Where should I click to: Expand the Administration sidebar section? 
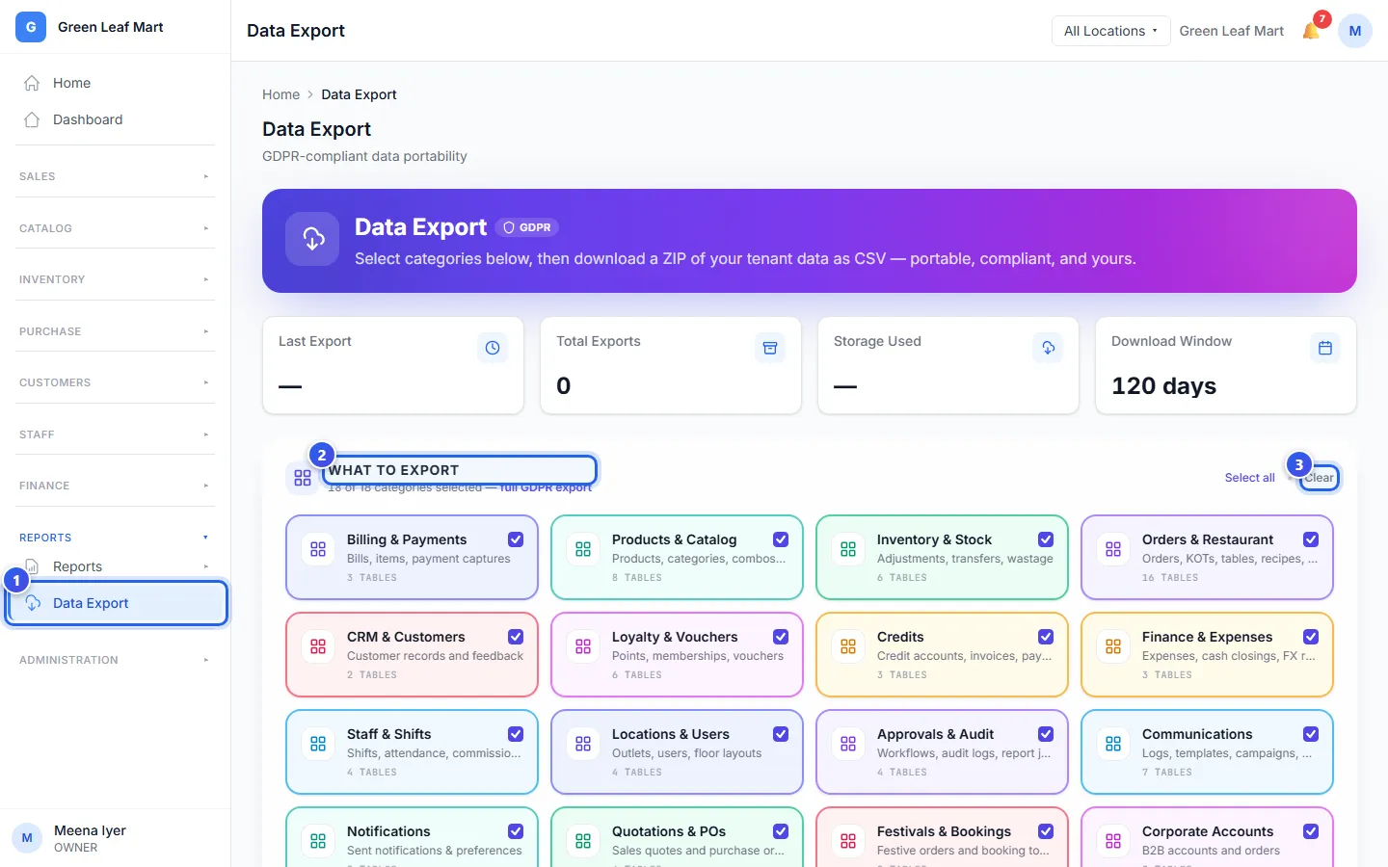coord(115,660)
